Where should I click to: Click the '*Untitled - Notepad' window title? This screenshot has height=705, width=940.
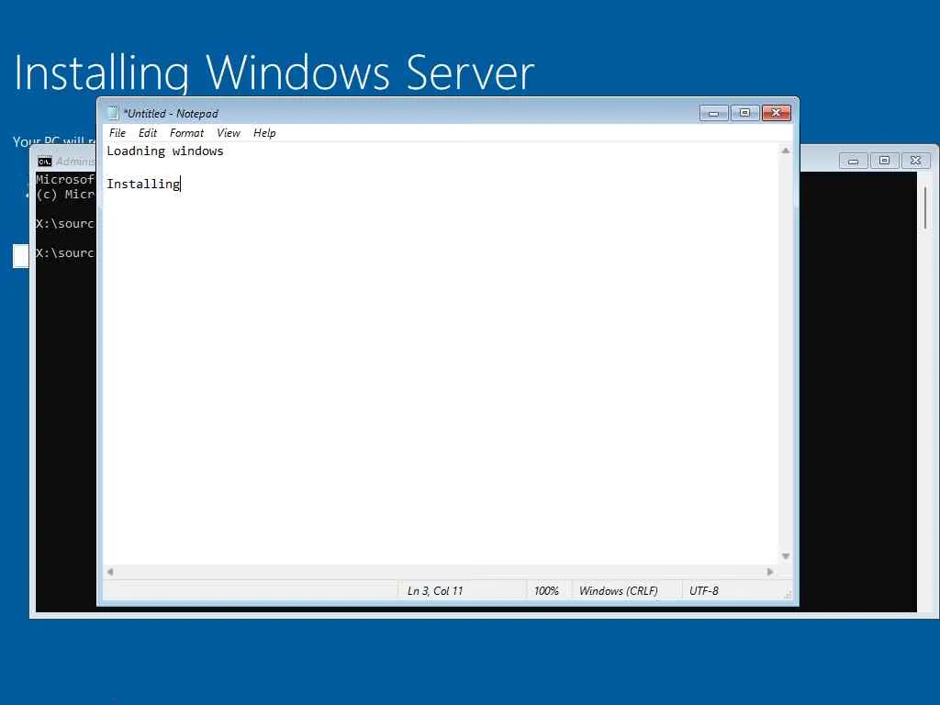(171, 113)
